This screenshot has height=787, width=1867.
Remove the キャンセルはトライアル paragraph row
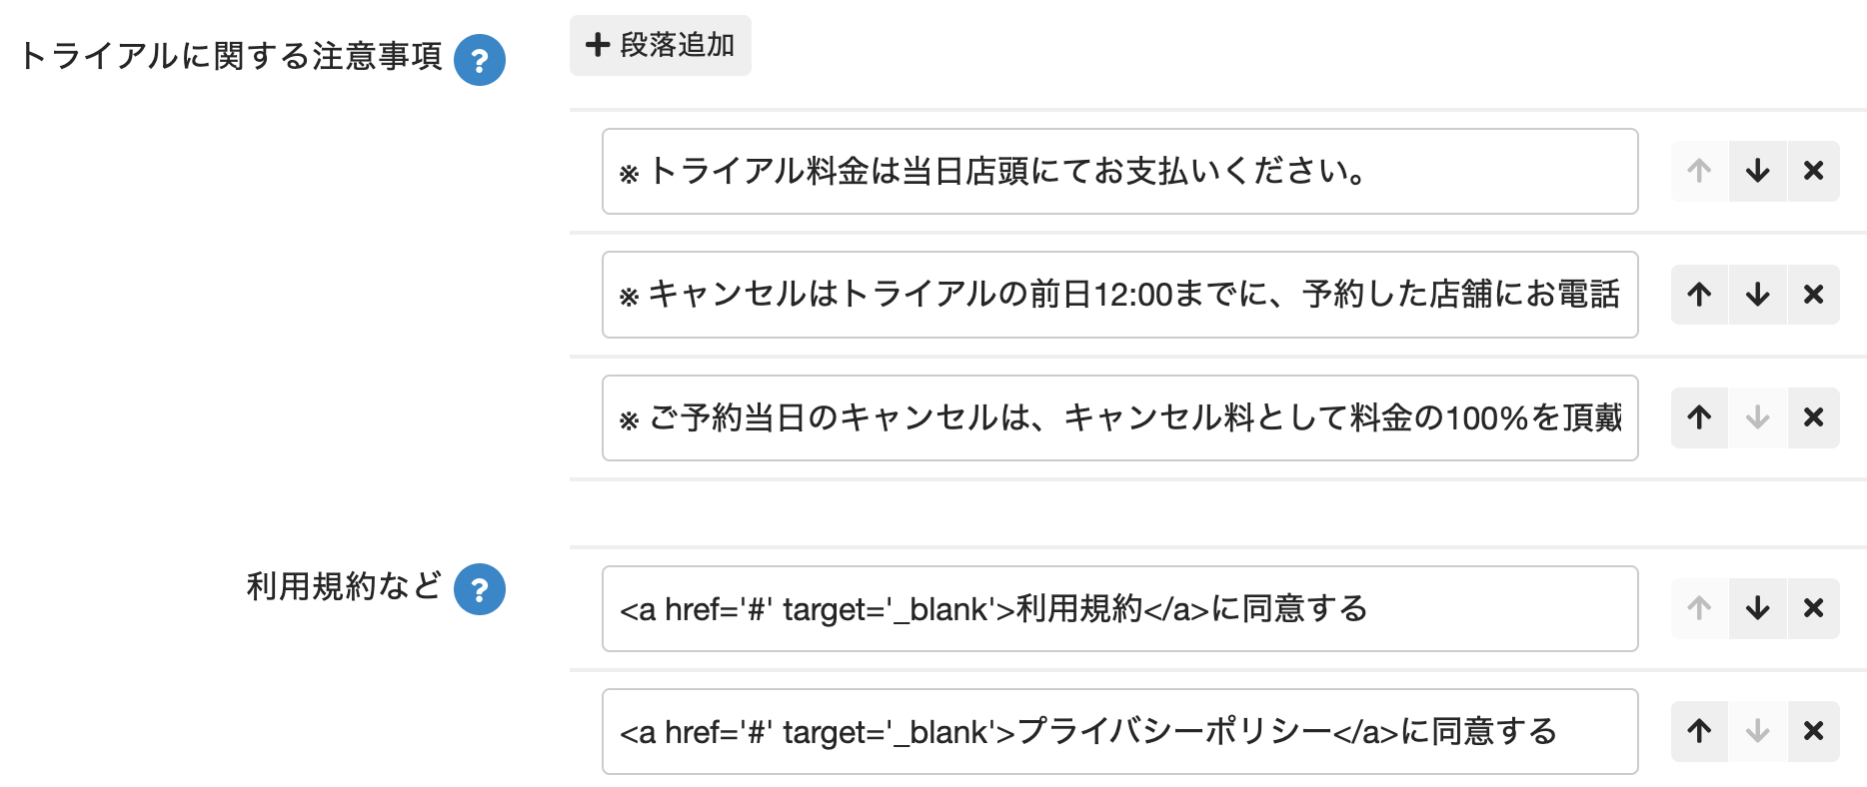1813,295
